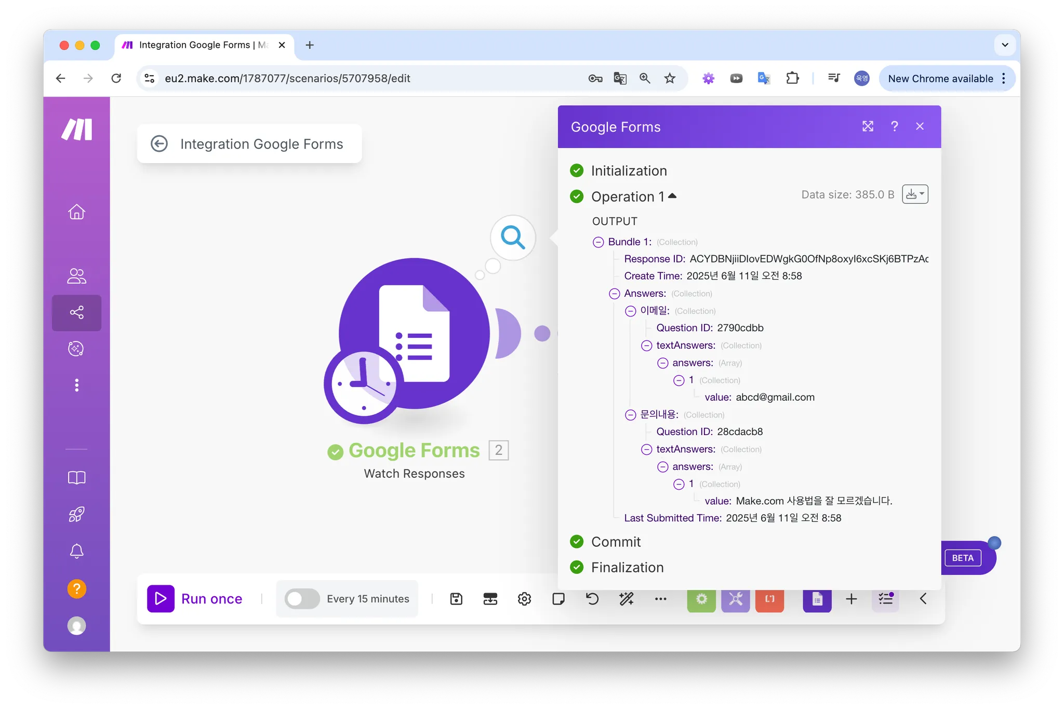Open Google Translate icon in address bar
Image resolution: width=1064 pixels, height=709 pixels.
[620, 78]
